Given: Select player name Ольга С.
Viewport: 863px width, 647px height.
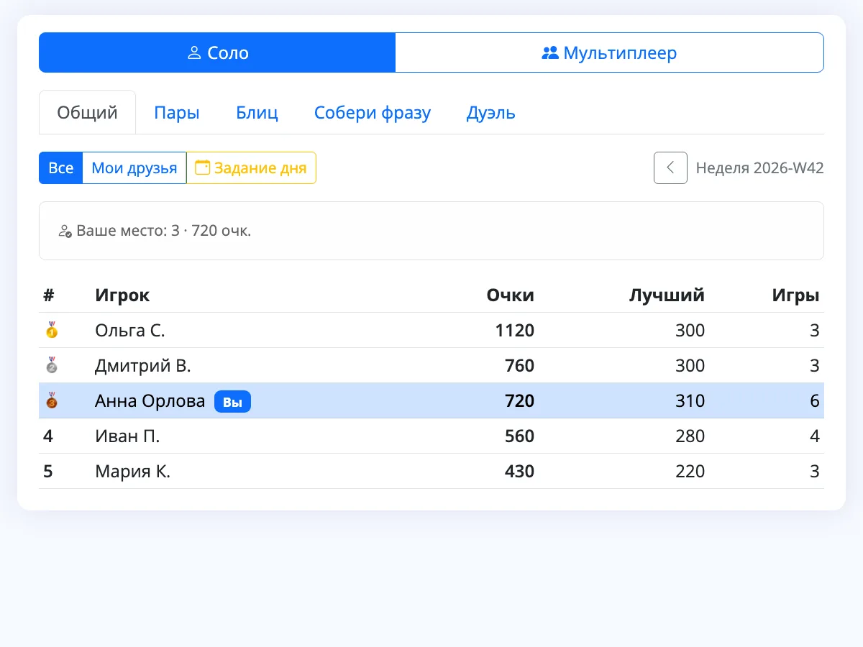Looking at the screenshot, I should (130, 330).
